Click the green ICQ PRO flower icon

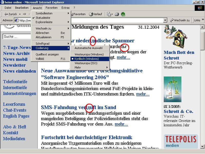coord(123,14)
